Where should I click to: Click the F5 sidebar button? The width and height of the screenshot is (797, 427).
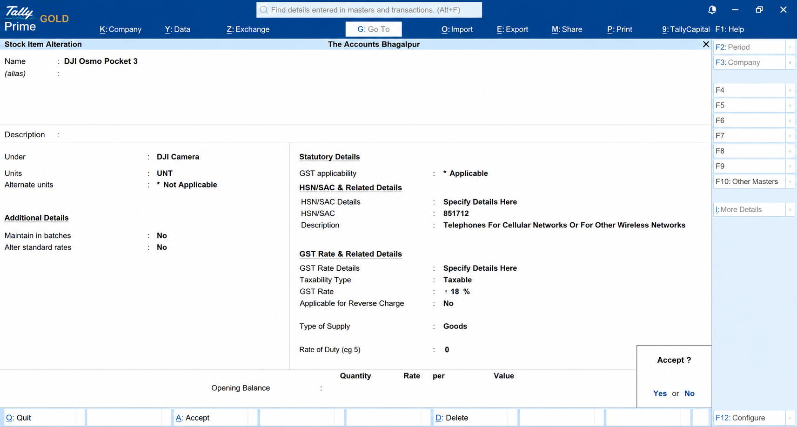tap(749, 106)
